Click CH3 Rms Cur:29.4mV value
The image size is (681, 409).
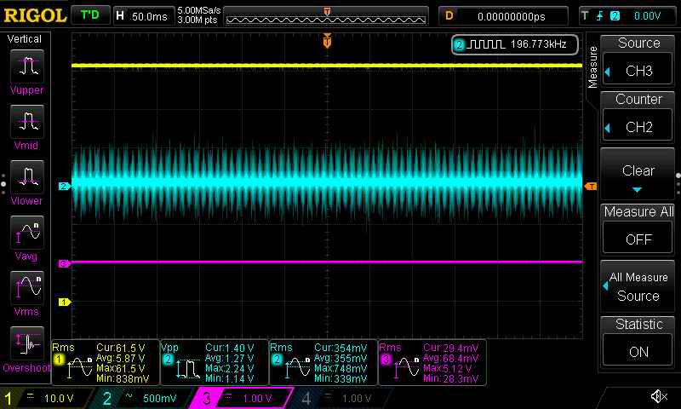[x=451, y=349]
